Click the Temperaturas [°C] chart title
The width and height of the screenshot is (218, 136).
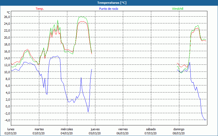coord(112,3)
